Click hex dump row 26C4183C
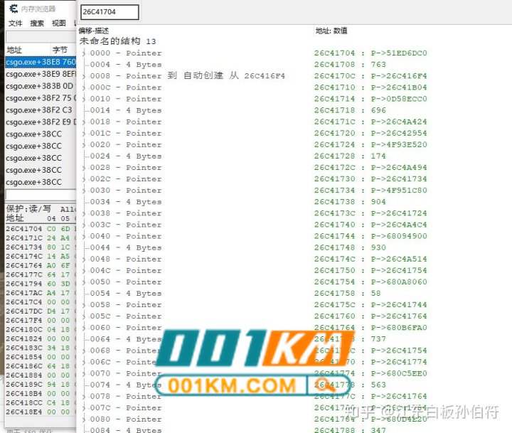Image resolution: width=512 pixels, height=433 pixels. click(41, 348)
